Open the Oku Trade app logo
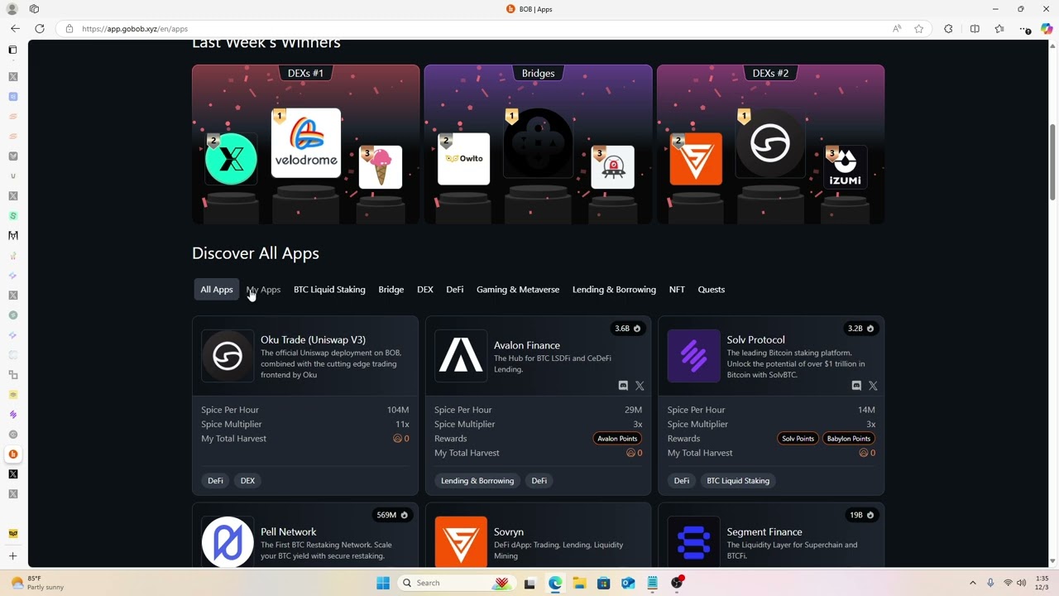 tap(228, 356)
